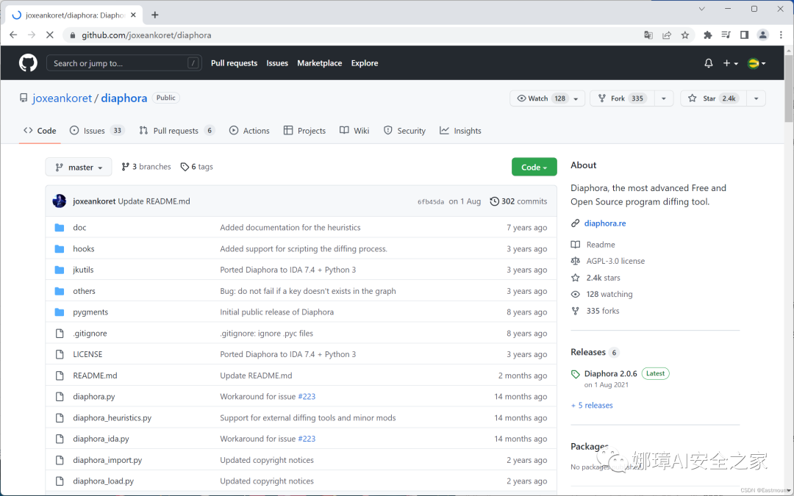
Task: Click the LICENSE file icon
Action: (60, 354)
